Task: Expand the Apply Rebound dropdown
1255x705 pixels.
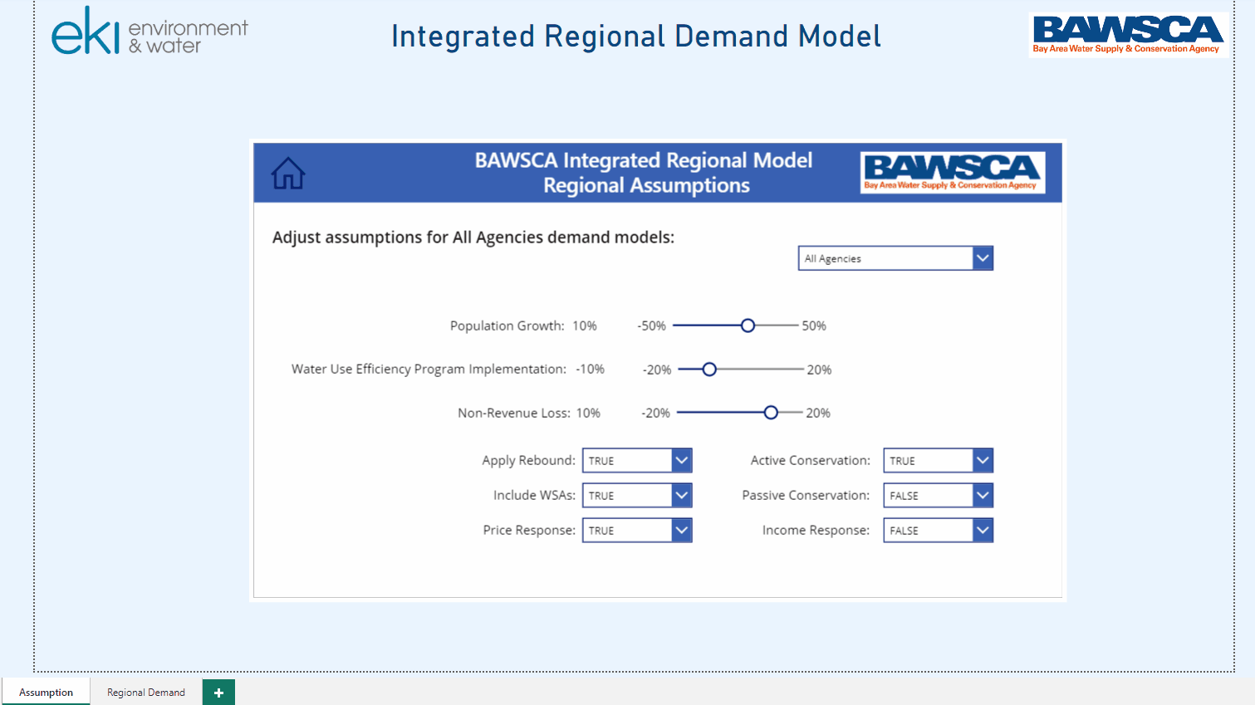Action: point(637,460)
